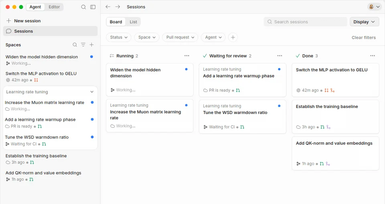Image resolution: width=385 pixels, height=204 pixels.
Task: Open the Running column more options menu
Action: coord(187,56)
